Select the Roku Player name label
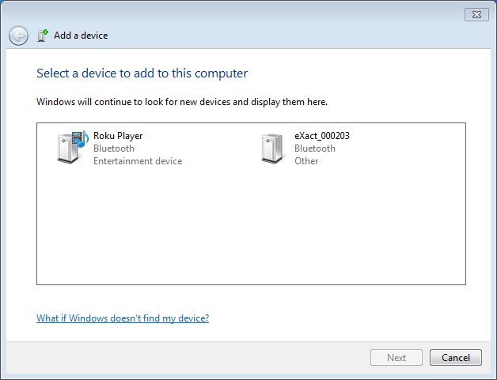The height and width of the screenshot is (380, 497). click(x=118, y=136)
